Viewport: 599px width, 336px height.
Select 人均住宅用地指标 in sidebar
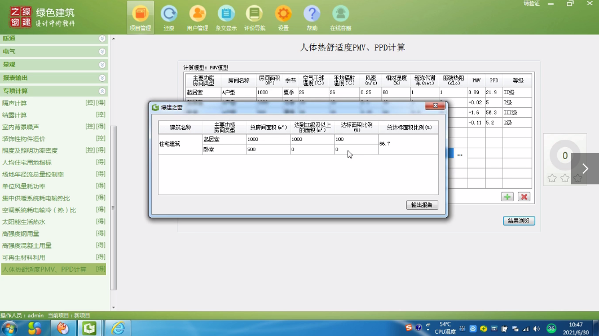click(27, 162)
